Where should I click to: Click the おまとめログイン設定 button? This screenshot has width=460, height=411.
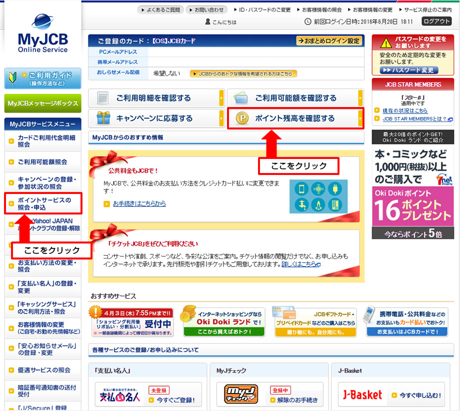pyautogui.click(x=328, y=41)
